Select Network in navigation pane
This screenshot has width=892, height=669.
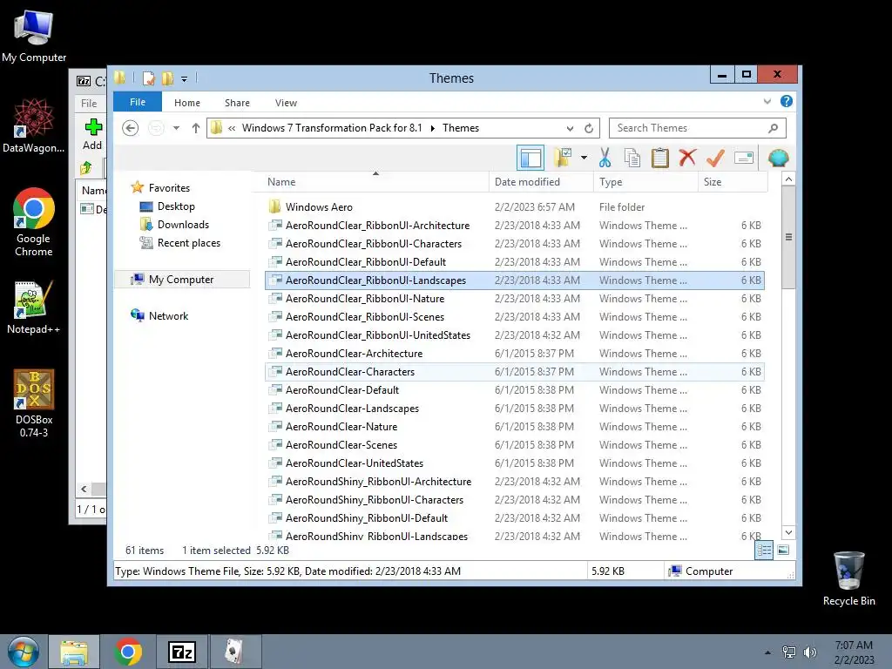click(x=168, y=315)
